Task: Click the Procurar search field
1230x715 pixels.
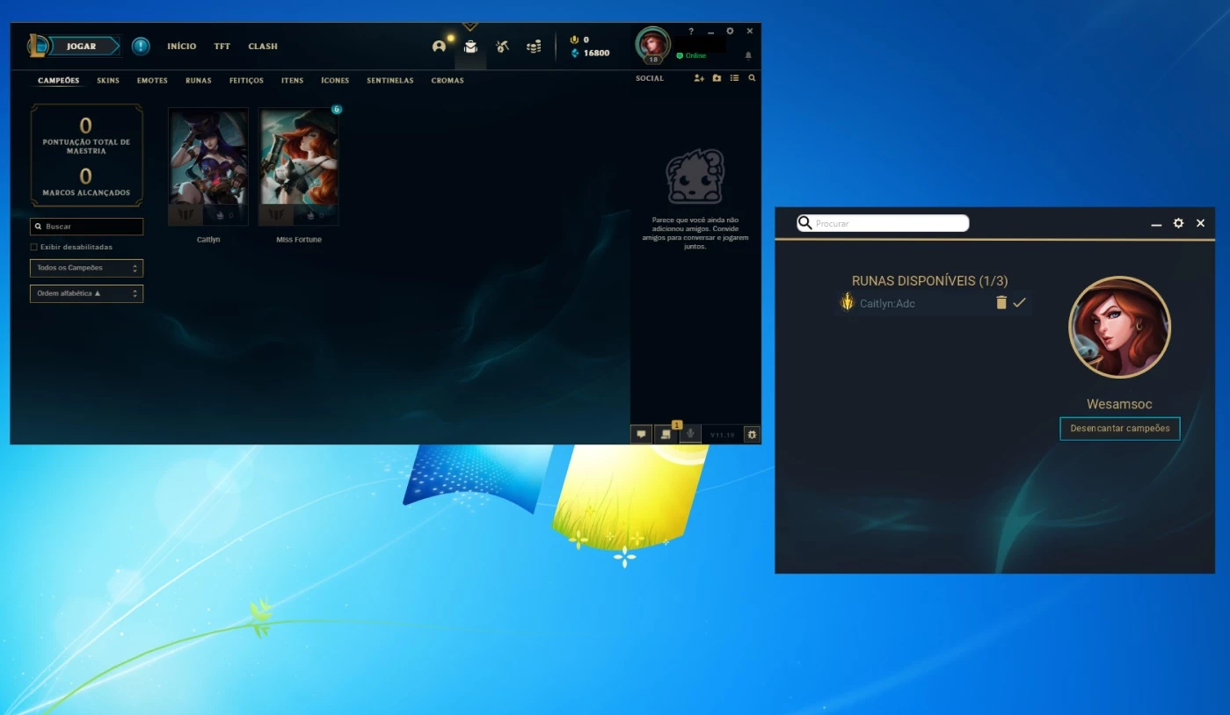Action: click(883, 223)
